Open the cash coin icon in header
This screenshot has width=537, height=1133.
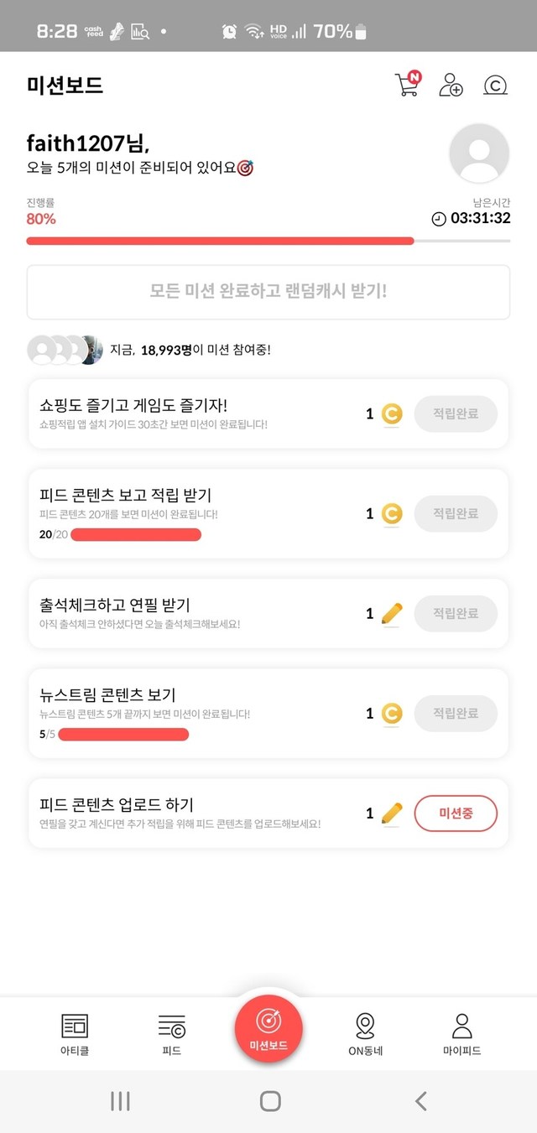[x=496, y=86]
